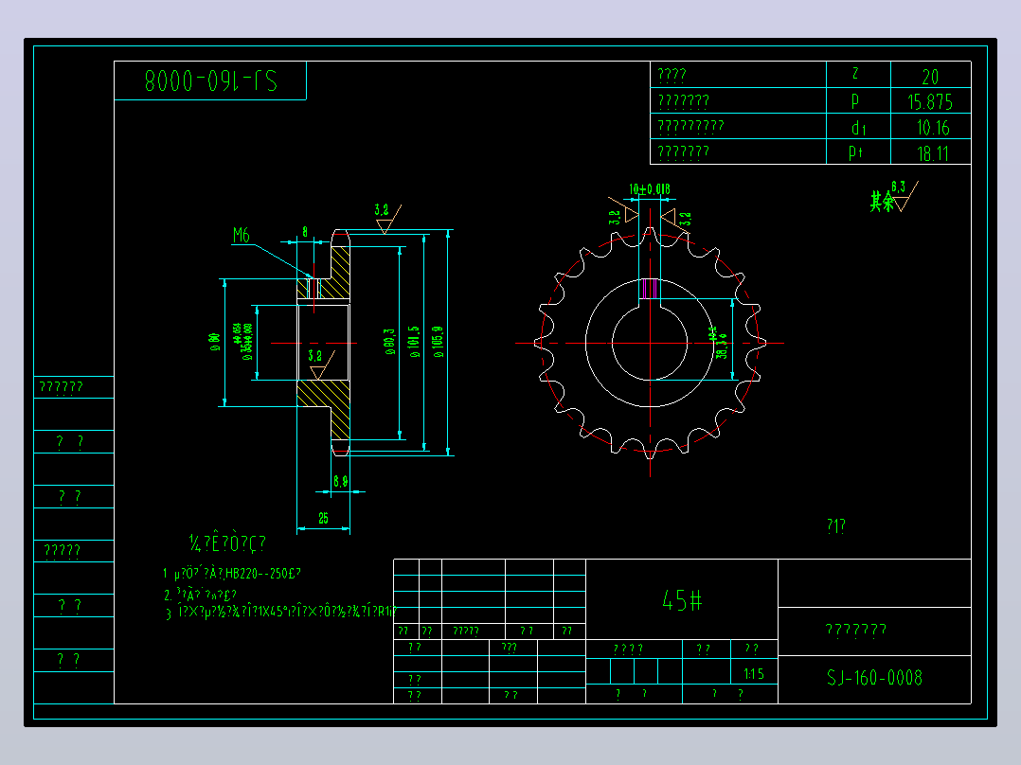The width and height of the screenshot is (1021, 765).
Task: Select the d1 parameter cell
Action: [x=858, y=126]
